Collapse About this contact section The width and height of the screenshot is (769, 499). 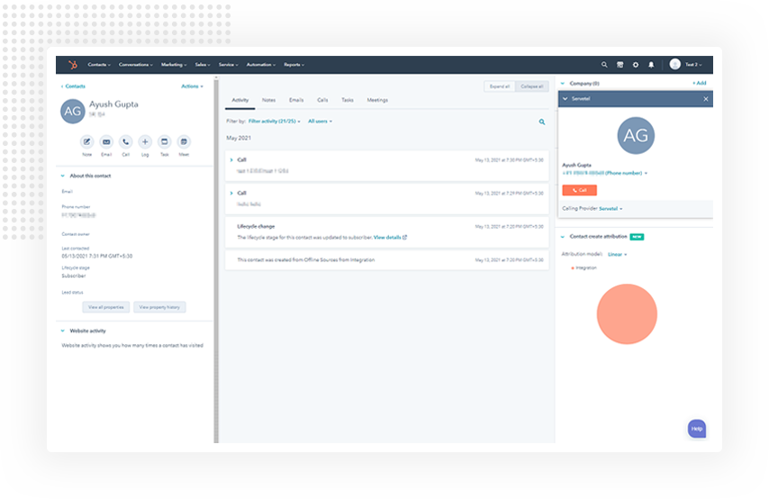coord(63,176)
